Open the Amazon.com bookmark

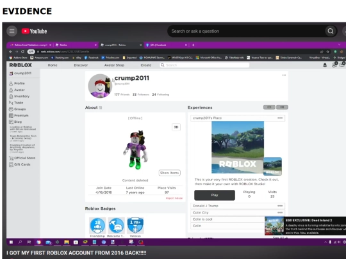[39, 58]
